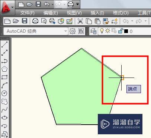Click Open file in the standard toolbar

click(16, 21)
